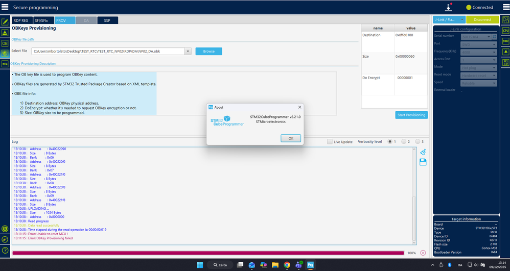Select the DA tab
This screenshot has width=510, height=271.
(x=86, y=20)
